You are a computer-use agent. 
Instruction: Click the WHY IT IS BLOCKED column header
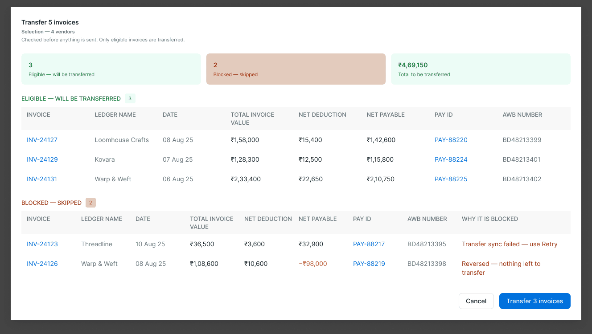coord(490,219)
